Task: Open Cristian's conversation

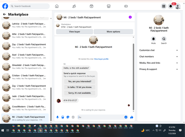Action: pos(25,77)
